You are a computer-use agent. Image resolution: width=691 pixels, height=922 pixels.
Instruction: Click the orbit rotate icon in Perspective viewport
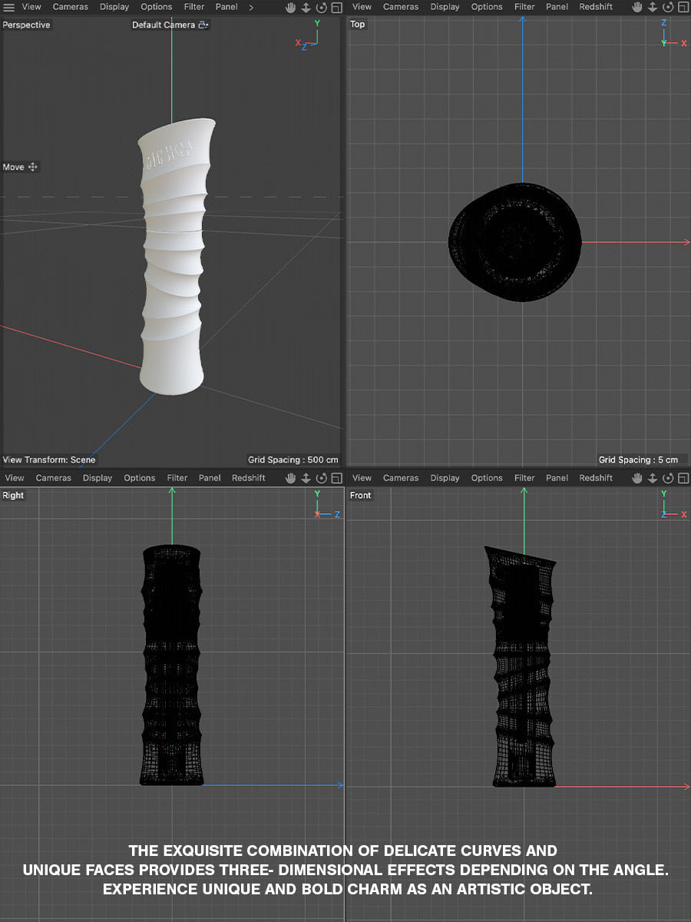321,7
